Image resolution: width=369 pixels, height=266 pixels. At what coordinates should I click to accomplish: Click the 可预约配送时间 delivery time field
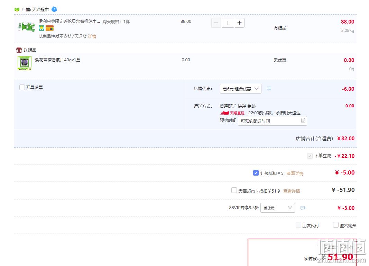pos(272,121)
